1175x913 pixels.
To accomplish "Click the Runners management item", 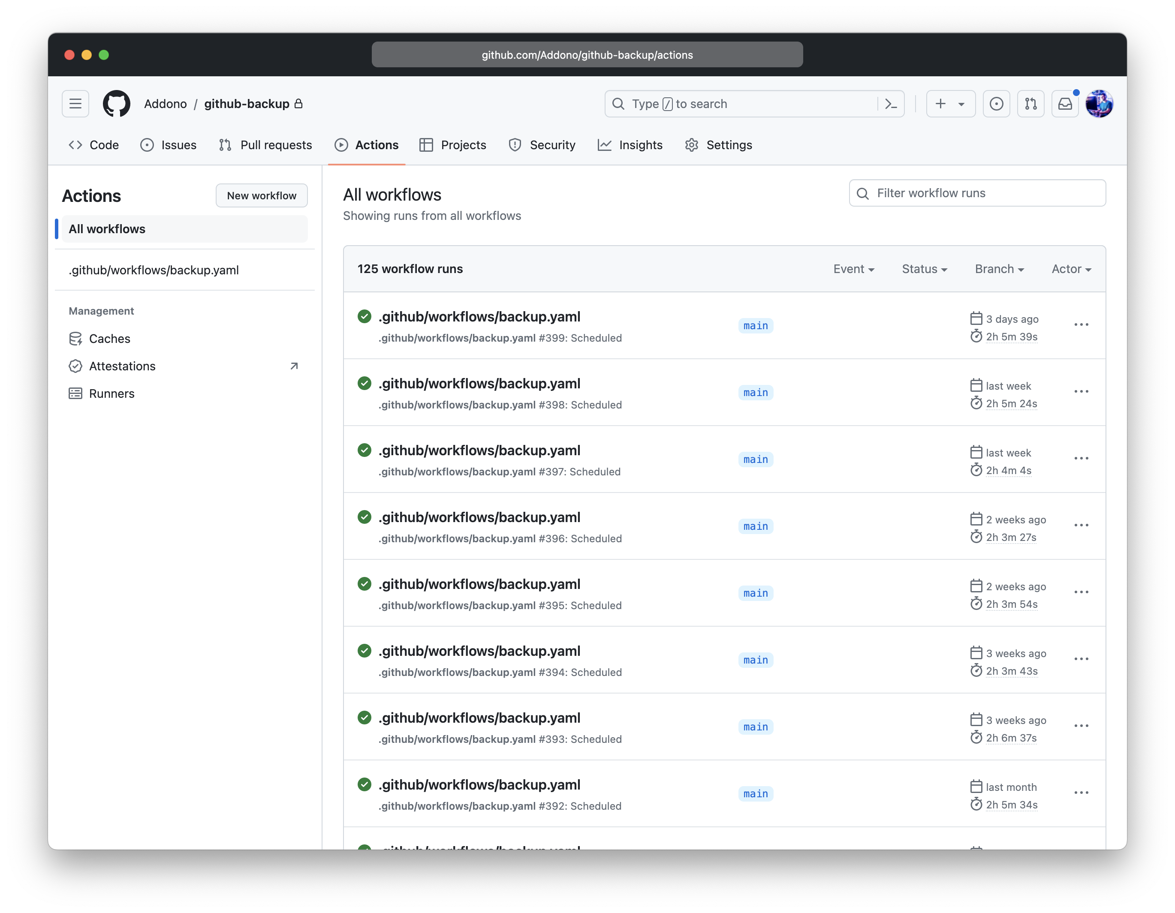I will coord(111,392).
